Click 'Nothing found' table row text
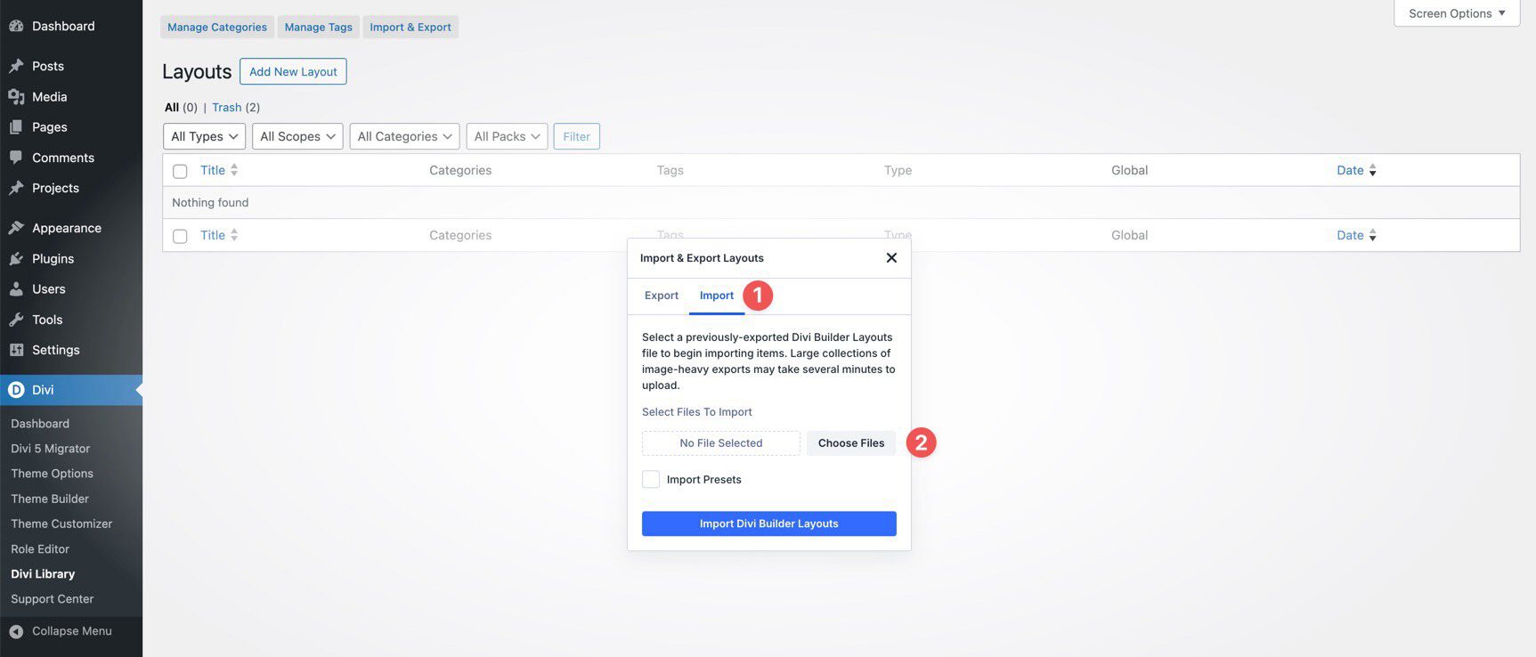This screenshot has width=1536, height=657. (x=210, y=202)
